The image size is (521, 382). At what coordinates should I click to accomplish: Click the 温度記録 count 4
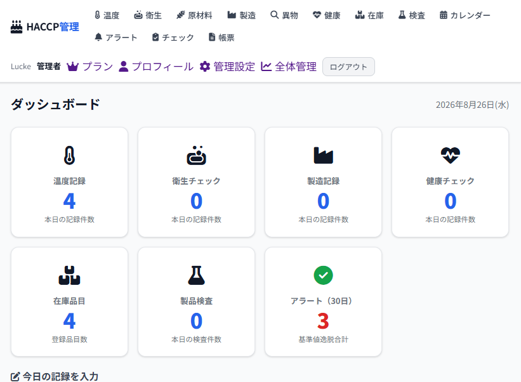[x=69, y=201]
